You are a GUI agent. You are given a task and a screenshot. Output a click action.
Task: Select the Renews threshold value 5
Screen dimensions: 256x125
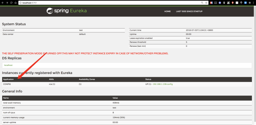(x=186, y=42)
